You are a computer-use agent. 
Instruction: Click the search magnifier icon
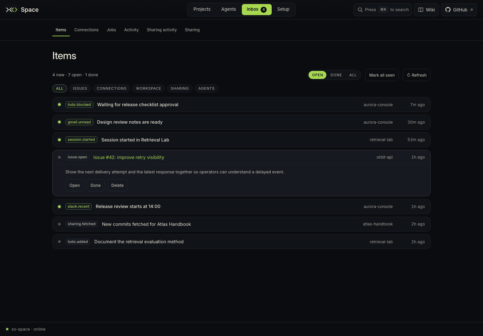pyautogui.click(x=360, y=10)
